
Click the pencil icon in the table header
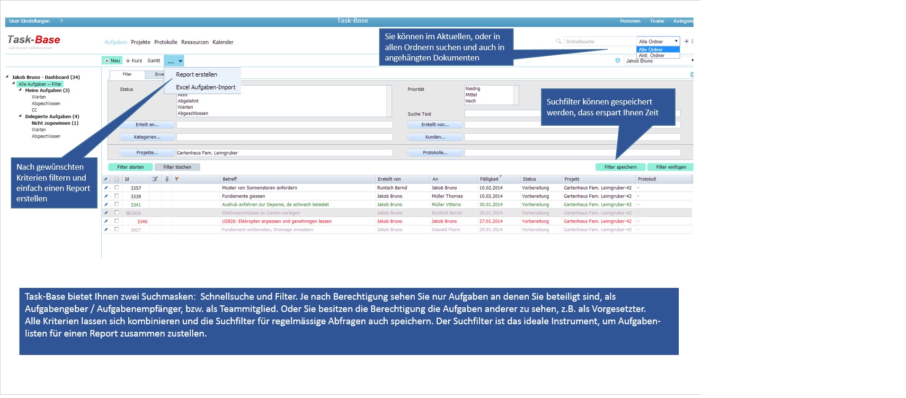coord(106,179)
